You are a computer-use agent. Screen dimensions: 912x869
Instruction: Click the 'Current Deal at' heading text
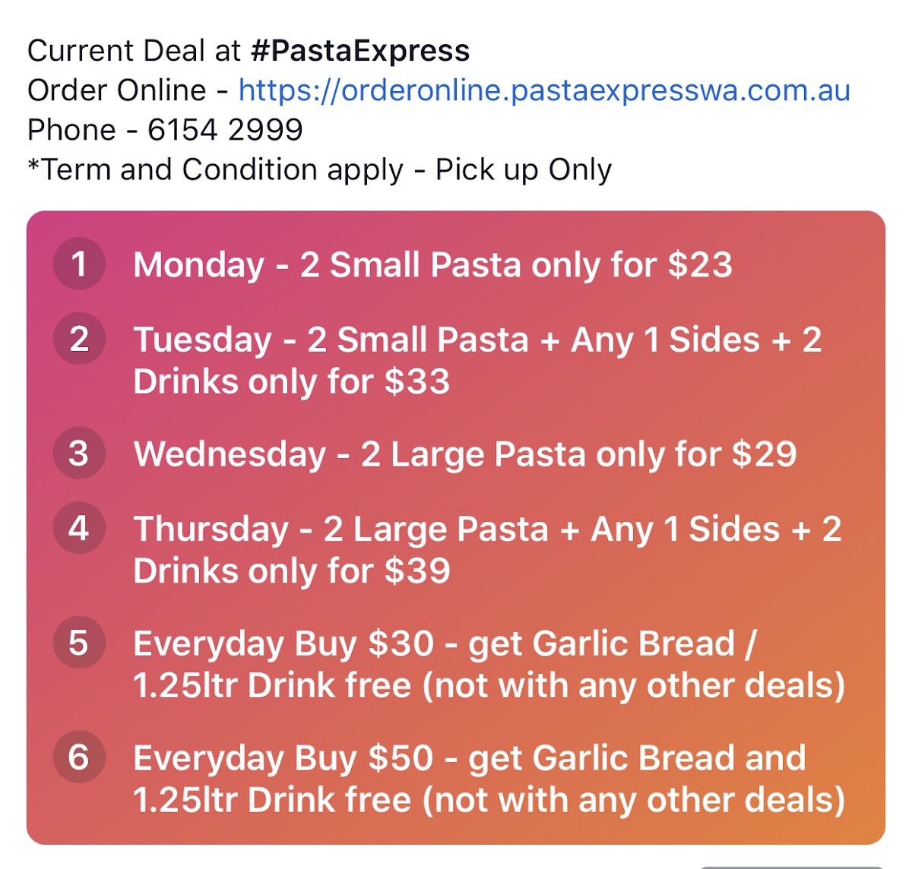click(x=134, y=51)
